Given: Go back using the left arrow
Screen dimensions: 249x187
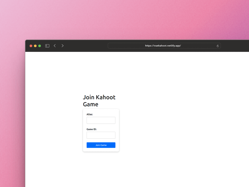Looking at the screenshot, I should click(55, 46).
